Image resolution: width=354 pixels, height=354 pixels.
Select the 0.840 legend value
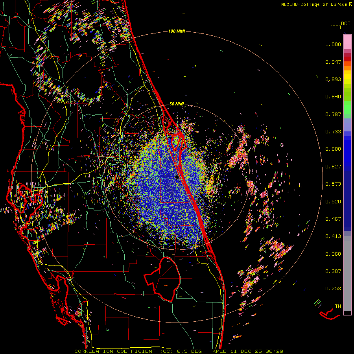333,97
